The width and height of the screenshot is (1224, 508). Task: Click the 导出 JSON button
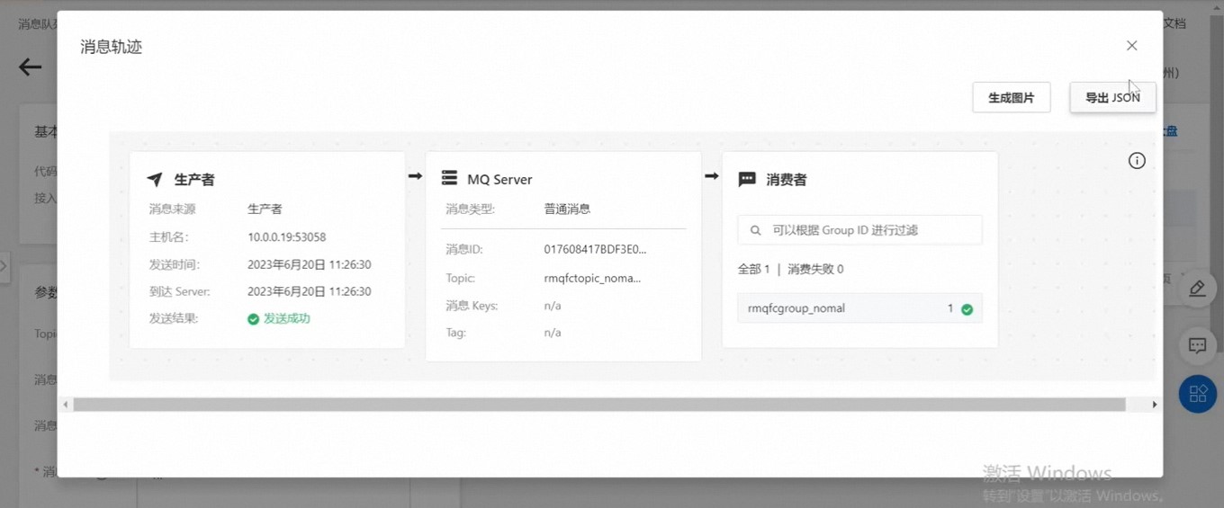point(1112,98)
